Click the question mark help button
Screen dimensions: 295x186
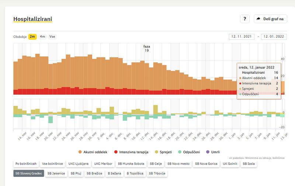[245, 19]
